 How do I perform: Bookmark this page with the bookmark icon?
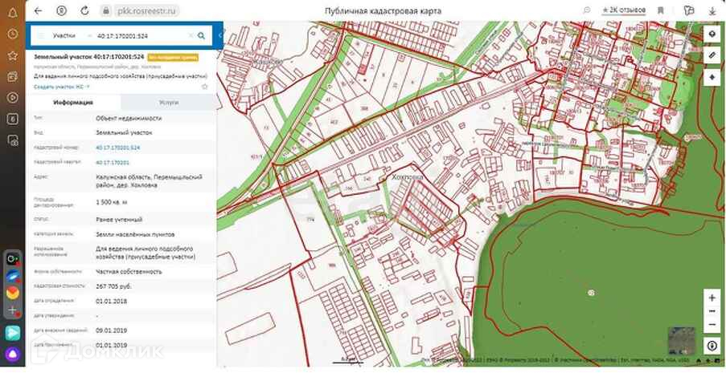(661, 10)
